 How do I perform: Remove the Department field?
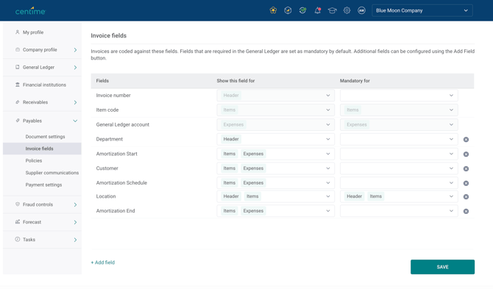[466, 140]
